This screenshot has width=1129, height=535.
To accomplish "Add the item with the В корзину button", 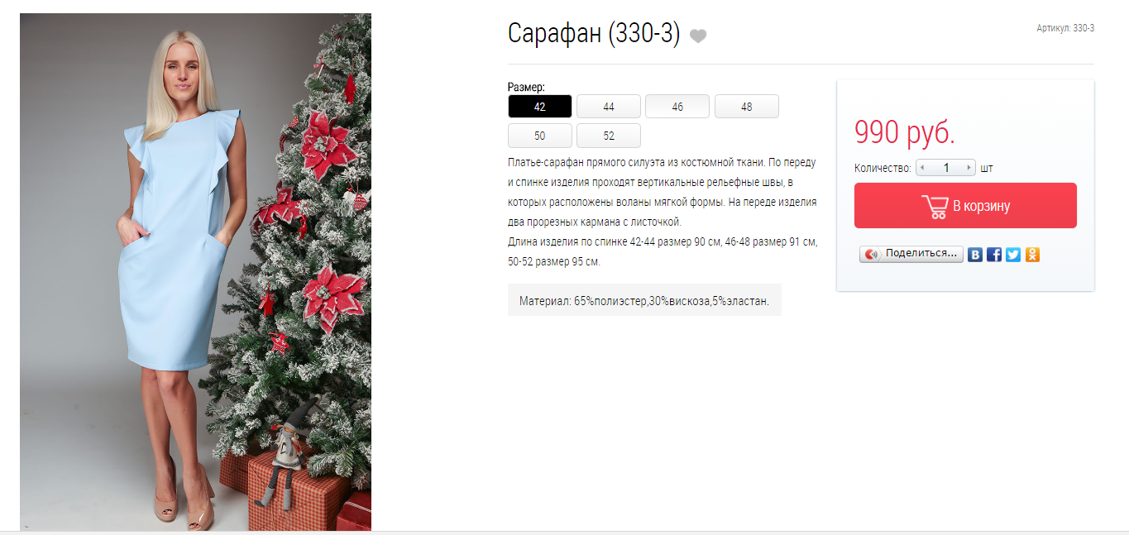I will (965, 206).
